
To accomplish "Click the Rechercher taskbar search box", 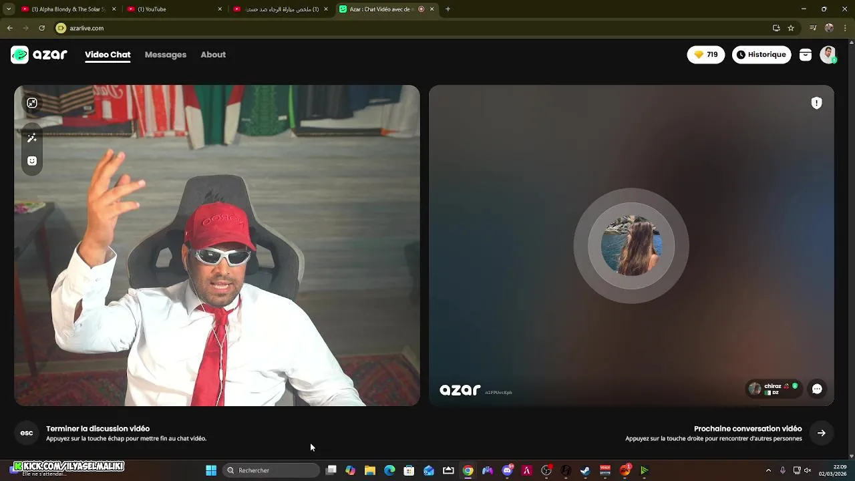I will point(271,470).
